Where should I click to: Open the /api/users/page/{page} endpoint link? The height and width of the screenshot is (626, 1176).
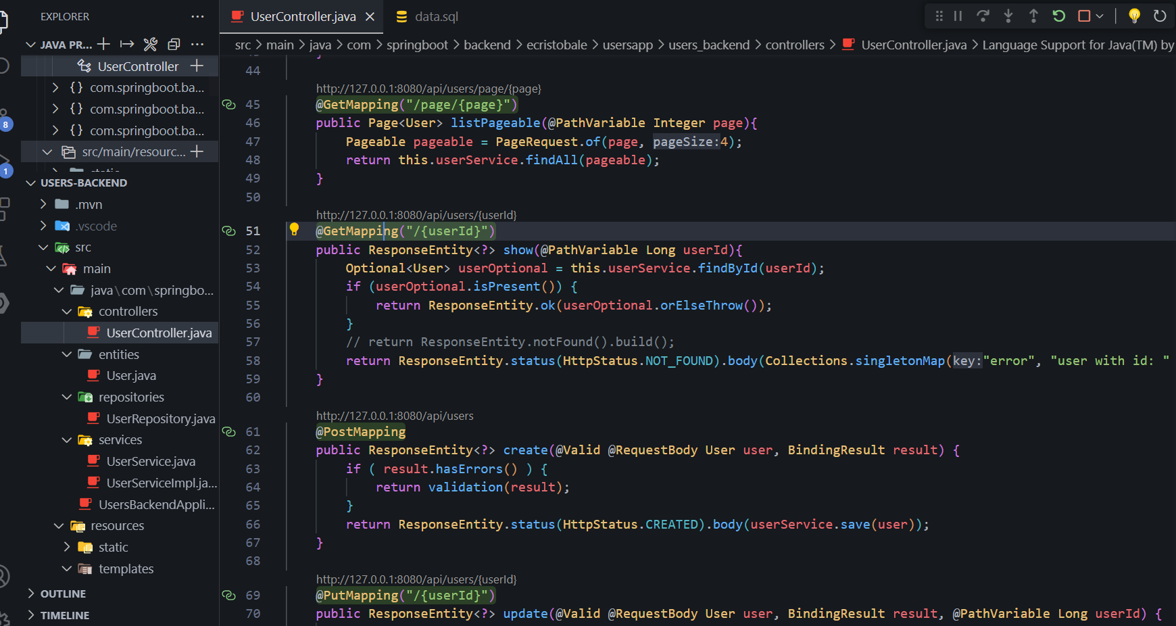428,89
